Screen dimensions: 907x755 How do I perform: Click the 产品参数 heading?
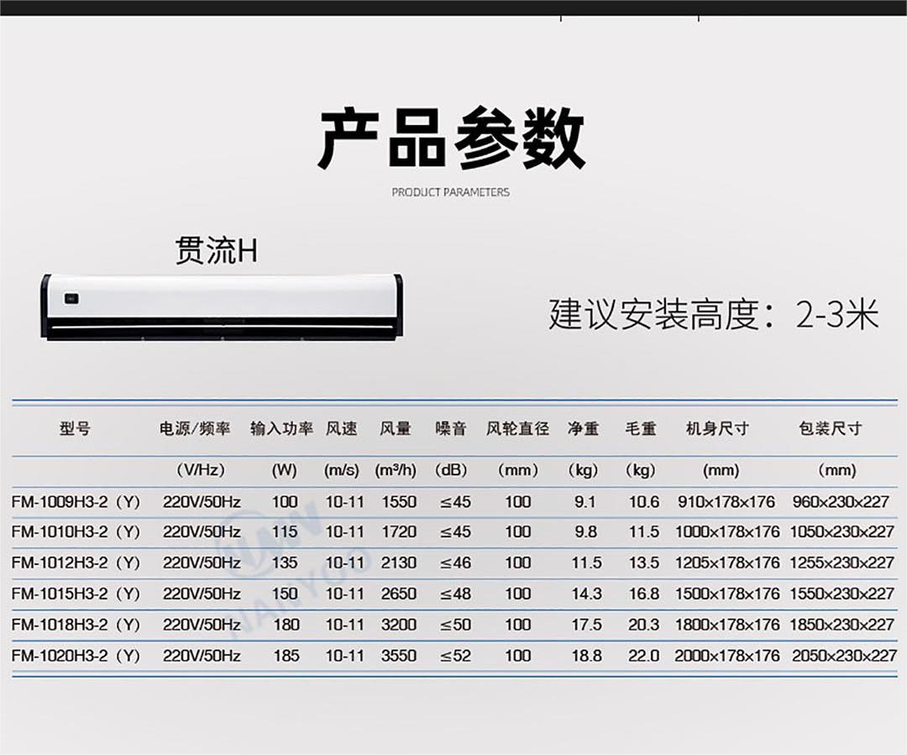[451, 139]
